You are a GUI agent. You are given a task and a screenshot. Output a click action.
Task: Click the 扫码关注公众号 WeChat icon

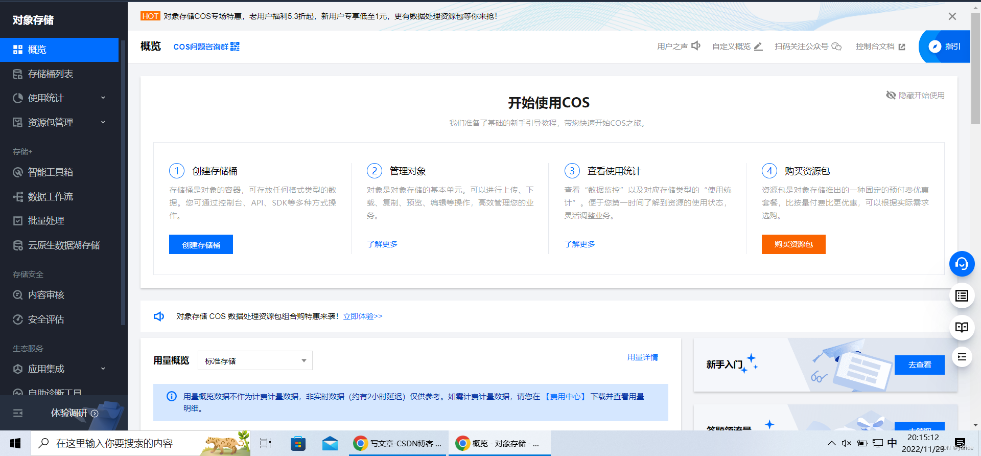(836, 47)
